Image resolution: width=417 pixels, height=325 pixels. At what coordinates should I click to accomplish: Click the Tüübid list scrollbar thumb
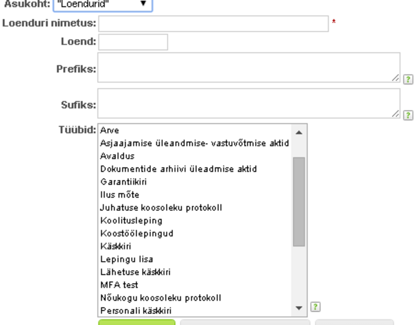299,201
